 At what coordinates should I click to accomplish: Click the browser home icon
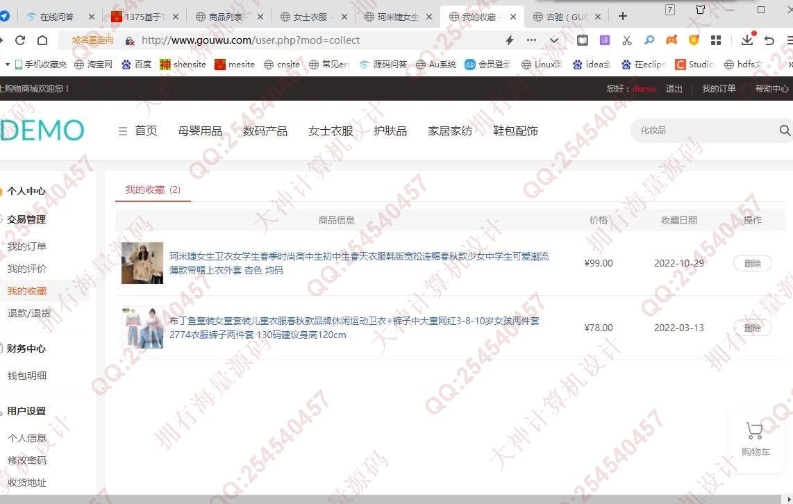click(42, 40)
